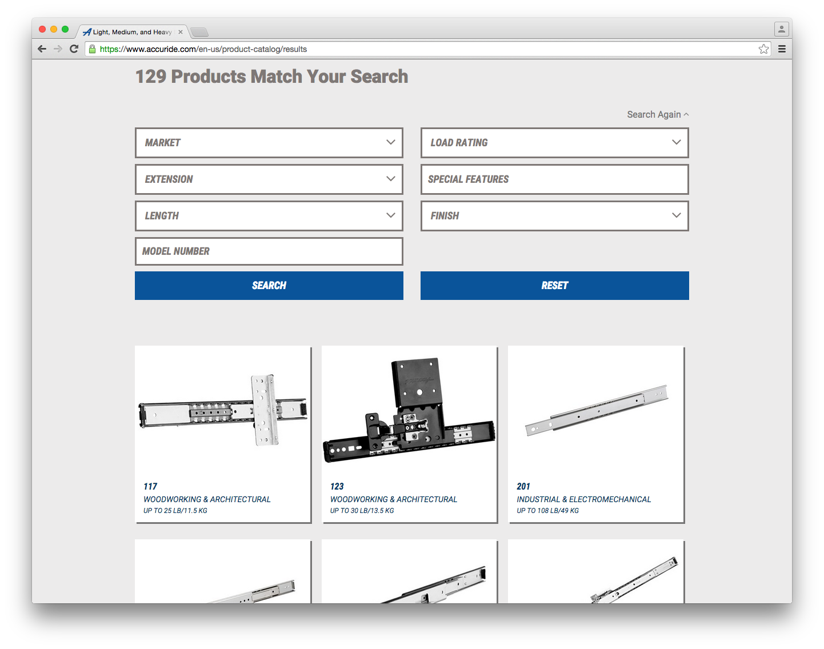The width and height of the screenshot is (824, 649).
Task: Click the MODEL NUMBER input field
Action: (x=269, y=251)
